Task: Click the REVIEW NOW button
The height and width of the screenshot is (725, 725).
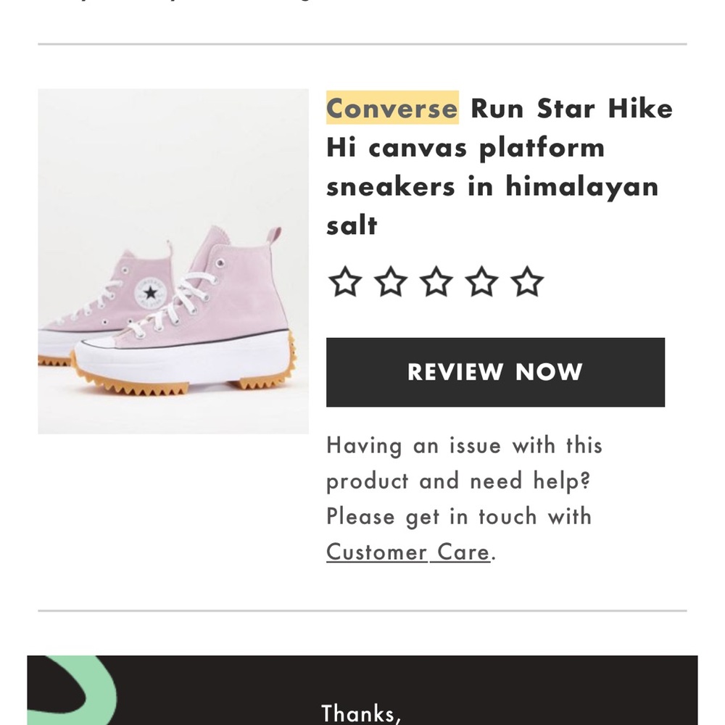Action: coord(495,371)
